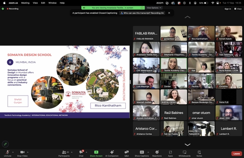Click the Bluetooth icon in menu bar
Screen dimensions: 244x158
point(190,3)
